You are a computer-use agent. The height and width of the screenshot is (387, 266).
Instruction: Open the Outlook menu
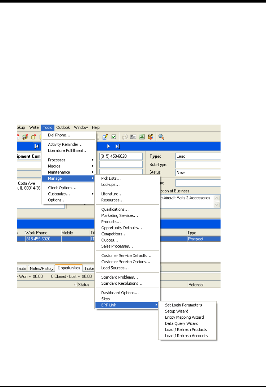[63, 127]
